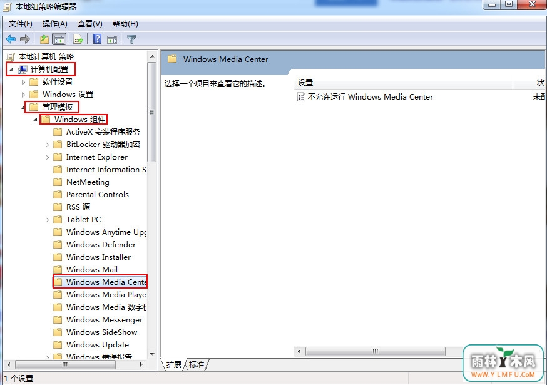Click the 计算机配置 computer icon
The image size is (547, 385).
(23, 69)
